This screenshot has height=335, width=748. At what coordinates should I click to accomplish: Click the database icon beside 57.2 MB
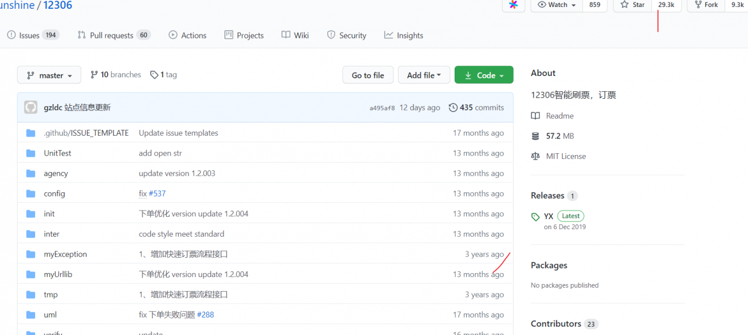[x=535, y=136]
